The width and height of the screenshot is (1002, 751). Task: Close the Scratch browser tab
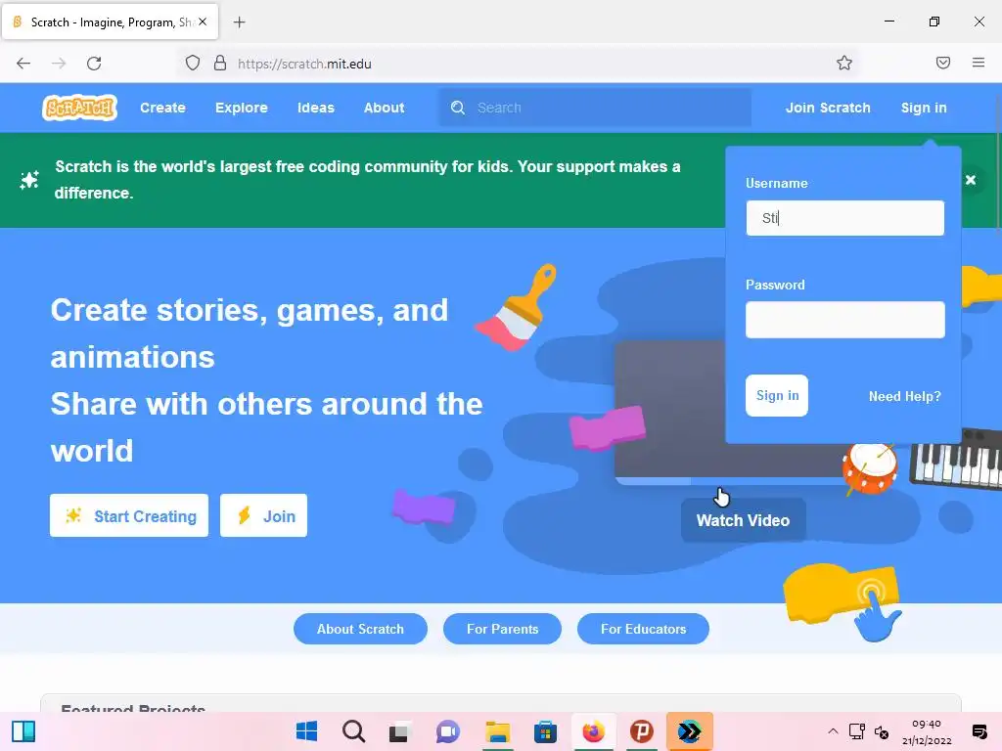pos(203,22)
